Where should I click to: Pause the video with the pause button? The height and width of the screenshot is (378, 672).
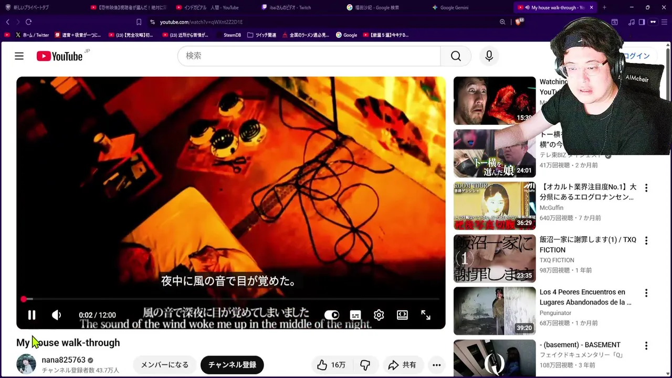[31, 315]
